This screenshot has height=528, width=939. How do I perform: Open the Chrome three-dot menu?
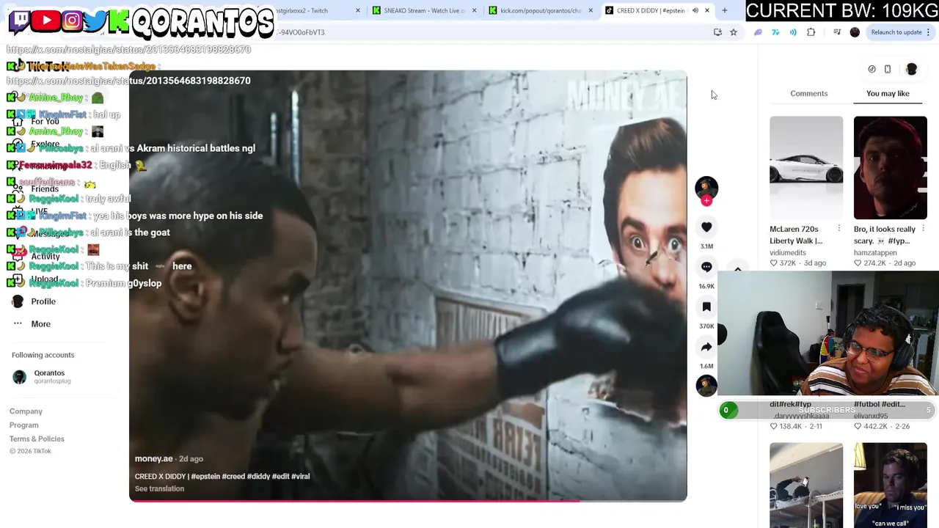929,32
